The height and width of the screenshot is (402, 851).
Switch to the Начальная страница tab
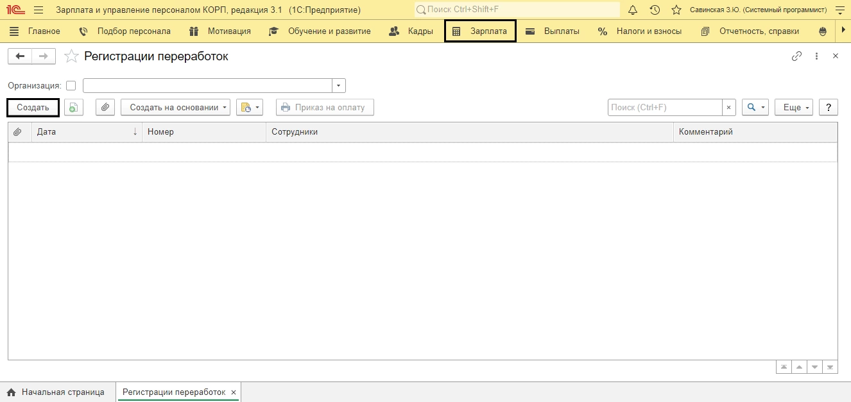tap(56, 392)
